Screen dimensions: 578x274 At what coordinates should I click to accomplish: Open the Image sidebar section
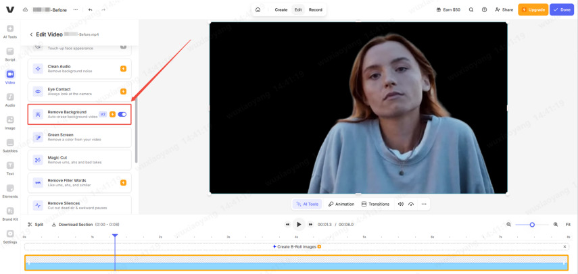10,123
